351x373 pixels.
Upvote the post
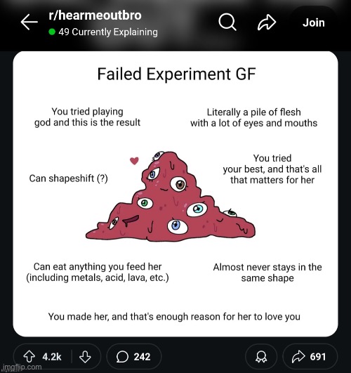[x=29, y=356]
